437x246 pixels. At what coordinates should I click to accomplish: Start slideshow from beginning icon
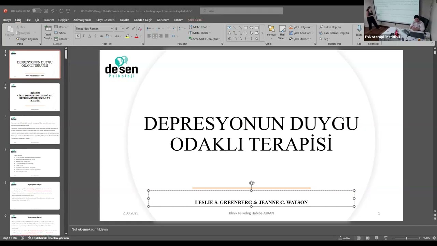pyautogui.click(x=68, y=11)
